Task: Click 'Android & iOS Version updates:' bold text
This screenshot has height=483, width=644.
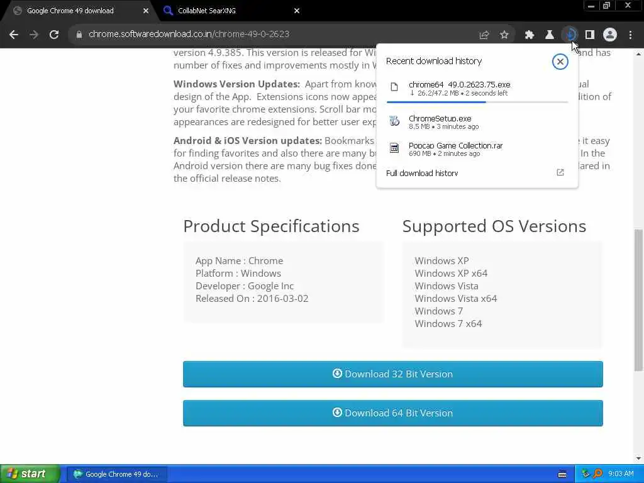Action: pos(248,141)
